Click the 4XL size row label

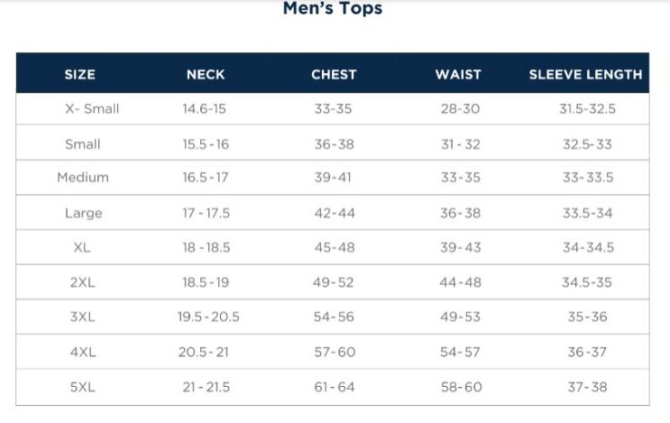(x=83, y=352)
